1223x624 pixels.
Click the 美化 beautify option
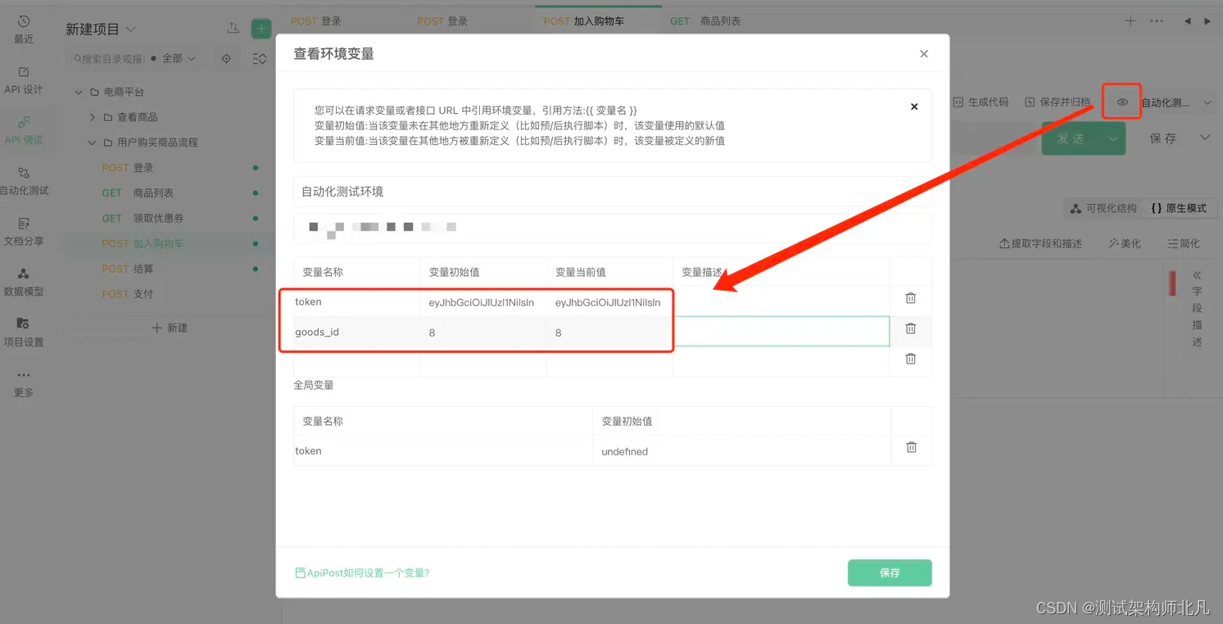pyautogui.click(x=1124, y=243)
